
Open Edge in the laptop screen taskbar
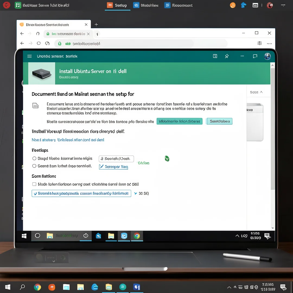(98, 236)
